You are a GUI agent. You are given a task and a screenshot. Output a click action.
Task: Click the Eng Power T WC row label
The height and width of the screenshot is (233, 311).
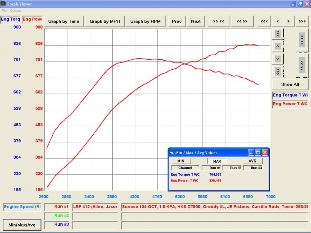[185, 181]
